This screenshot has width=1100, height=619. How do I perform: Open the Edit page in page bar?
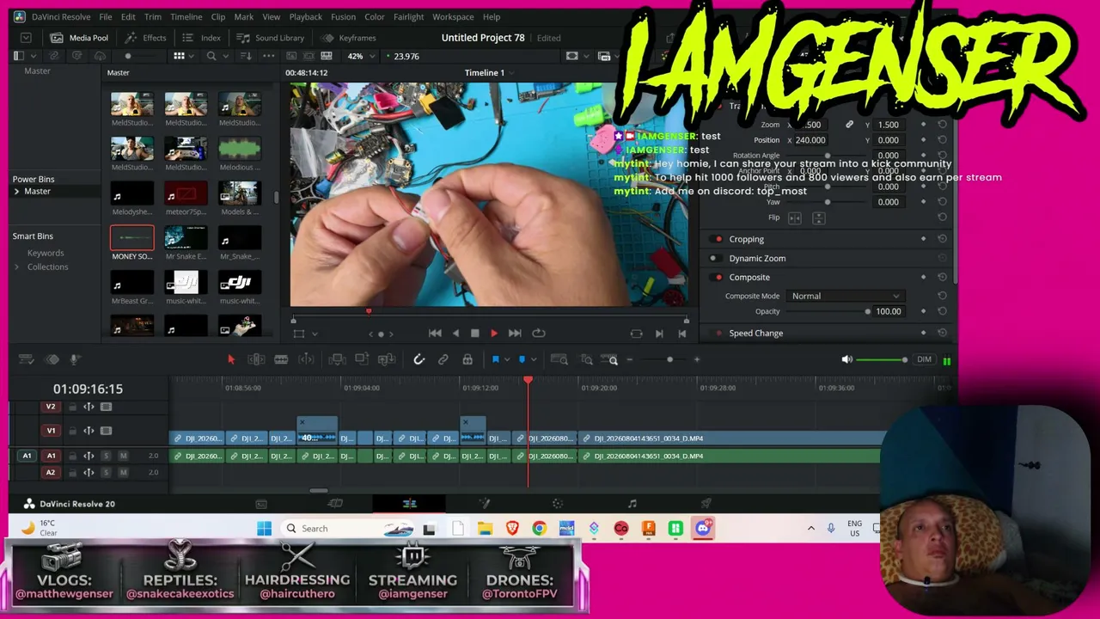coord(409,504)
